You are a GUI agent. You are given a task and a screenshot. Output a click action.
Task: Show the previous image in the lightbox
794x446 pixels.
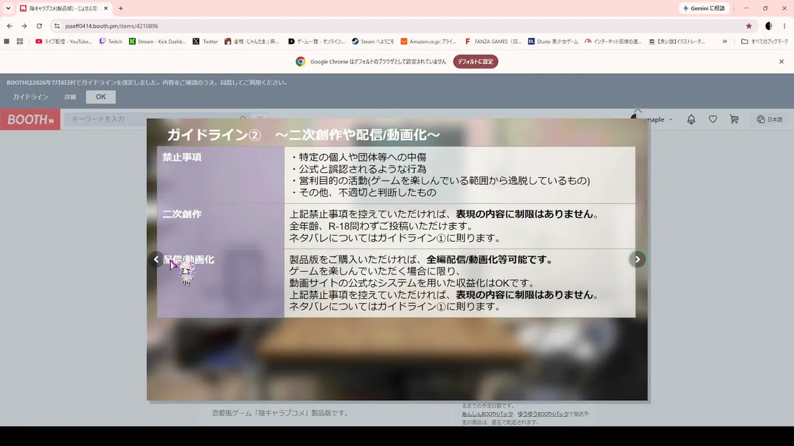point(156,260)
